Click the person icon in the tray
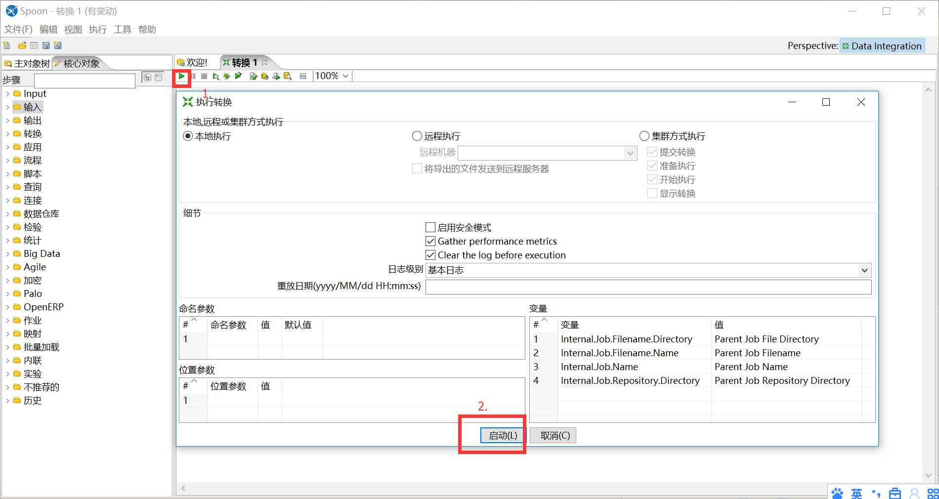This screenshot has width=939, height=499. [x=914, y=493]
